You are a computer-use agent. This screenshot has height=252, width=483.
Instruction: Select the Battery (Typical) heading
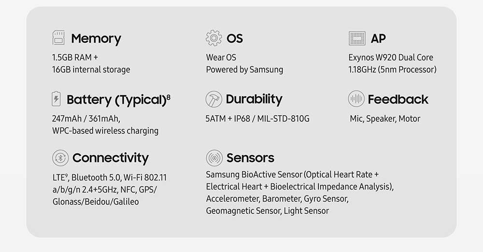(118, 100)
